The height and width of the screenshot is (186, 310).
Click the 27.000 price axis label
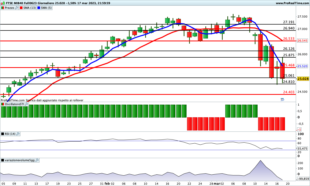[x=302, y=29]
